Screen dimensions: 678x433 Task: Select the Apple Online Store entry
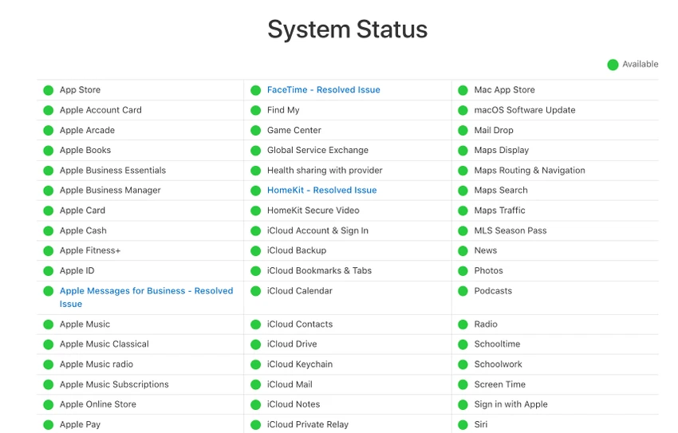point(98,404)
